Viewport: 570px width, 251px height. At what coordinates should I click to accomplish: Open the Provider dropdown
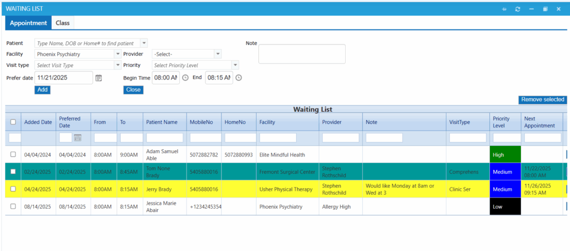pos(218,54)
